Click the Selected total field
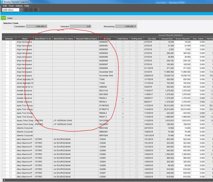The width and height of the screenshot is (213, 182). point(81,26)
